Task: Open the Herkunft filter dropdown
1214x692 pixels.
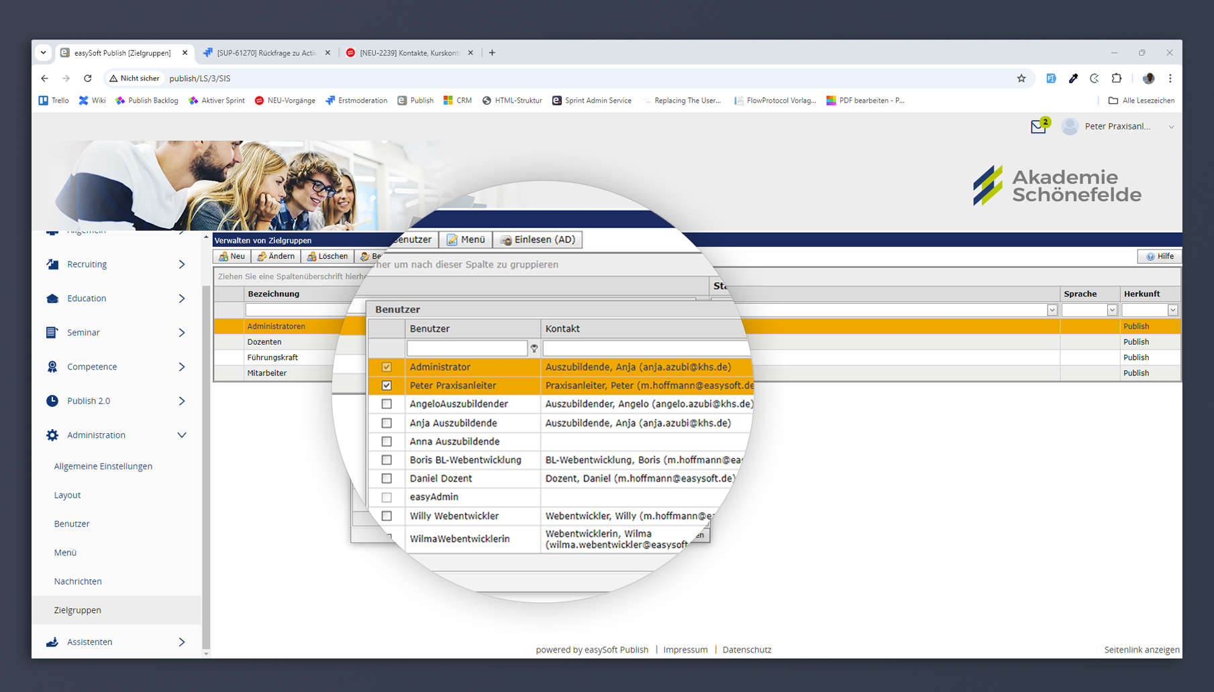Action: point(1172,310)
